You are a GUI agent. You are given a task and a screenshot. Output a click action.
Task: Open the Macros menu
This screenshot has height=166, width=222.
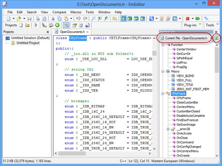tap(76, 12)
